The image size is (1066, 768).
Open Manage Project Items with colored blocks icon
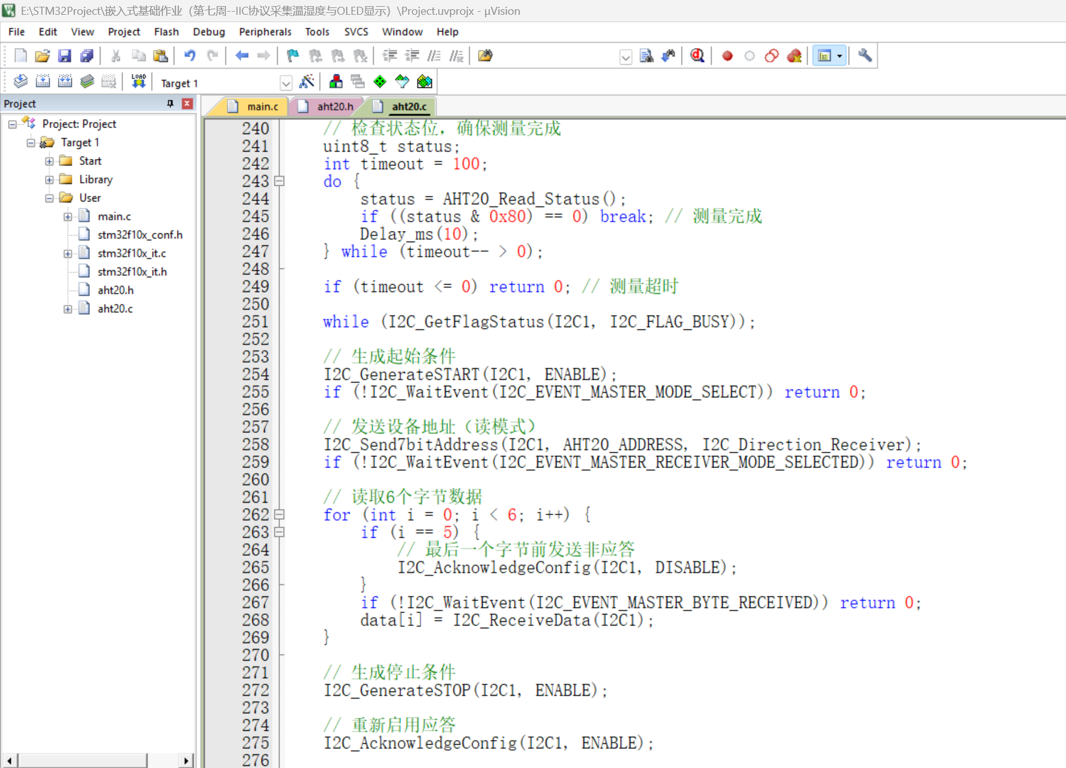pyautogui.click(x=335, y=82)
